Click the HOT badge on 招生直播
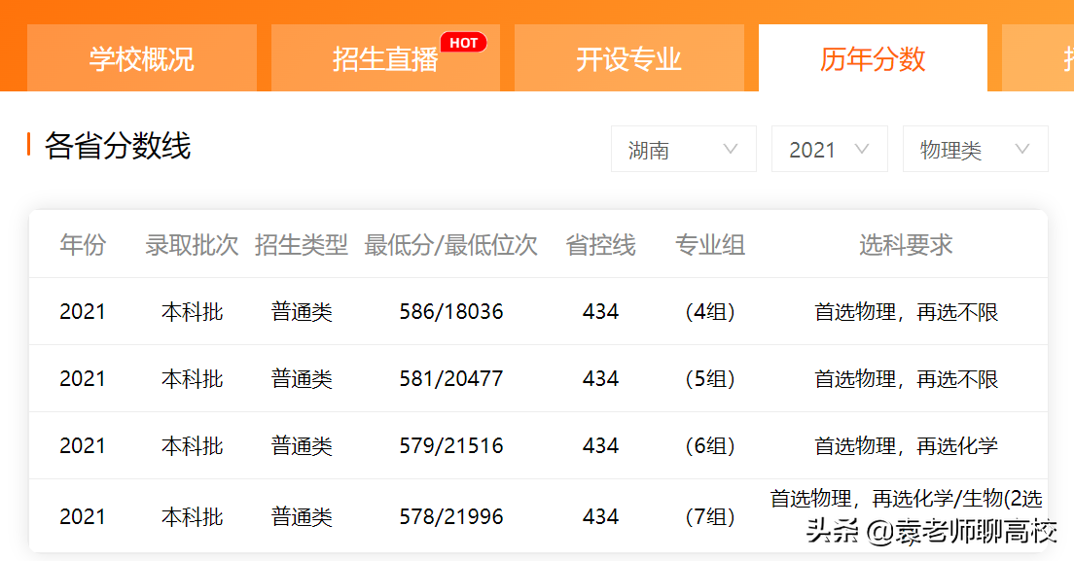This screenshot has width=1074, height=561. coord(464,42)
